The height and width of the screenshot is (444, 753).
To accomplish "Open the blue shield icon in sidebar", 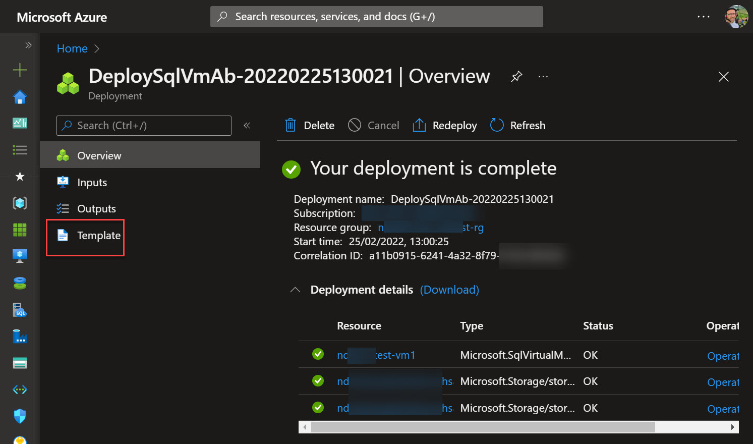I will (x=20, y=416).
